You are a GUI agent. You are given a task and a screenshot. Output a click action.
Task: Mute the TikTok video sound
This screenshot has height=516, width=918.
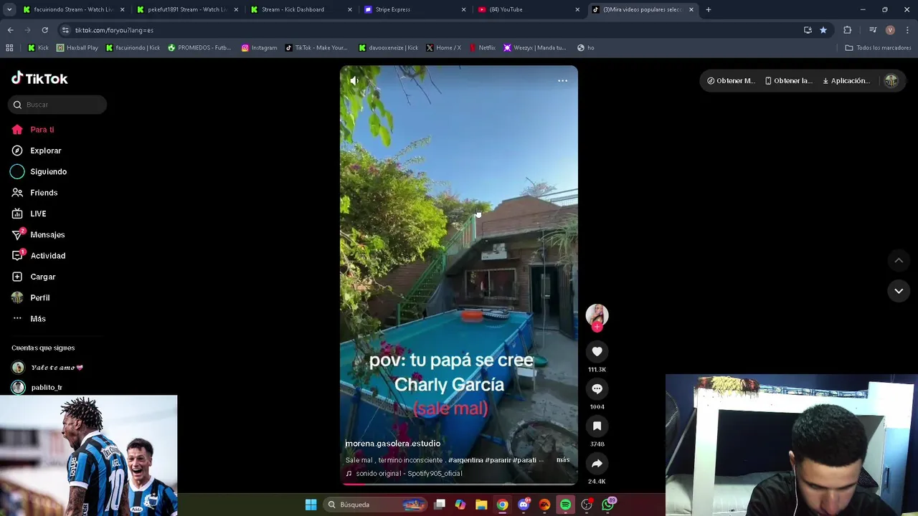354,81
